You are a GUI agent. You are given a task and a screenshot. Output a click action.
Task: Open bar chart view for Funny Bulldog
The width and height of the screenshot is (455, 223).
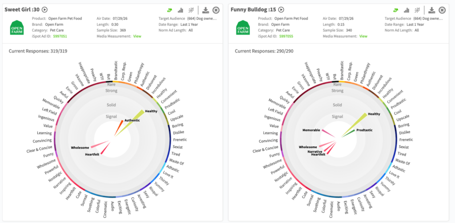pyautogui.click(x=407, y=10)
